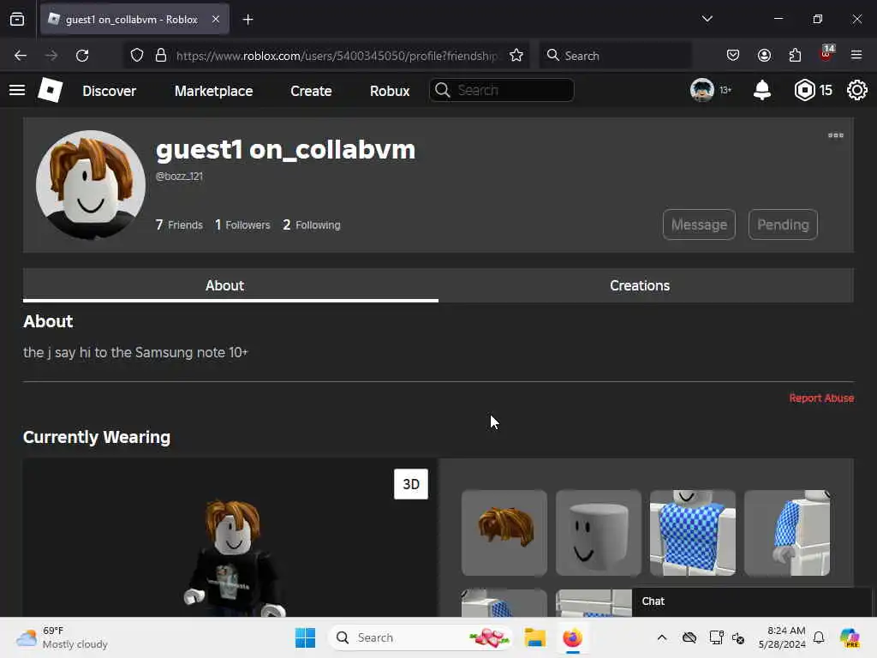Open the three-dot profile options menu
The height and width of the screenshot is (658, 877).
pos(836,135)
